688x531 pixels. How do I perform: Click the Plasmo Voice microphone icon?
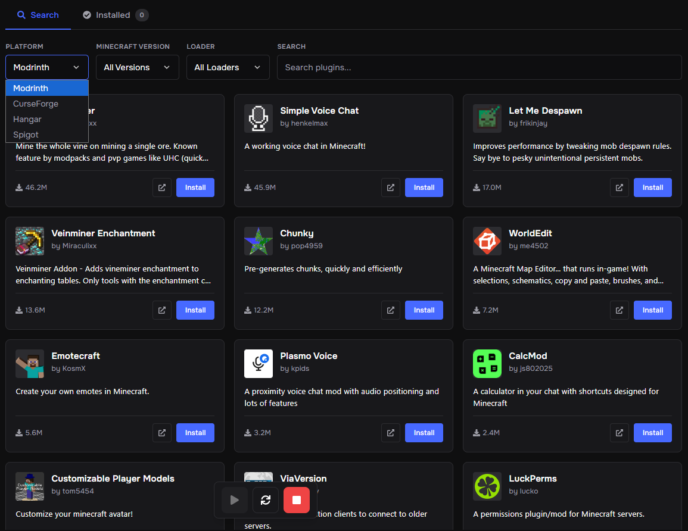click(x=259, y=364)
